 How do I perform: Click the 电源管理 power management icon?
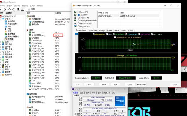click(6, 34)
